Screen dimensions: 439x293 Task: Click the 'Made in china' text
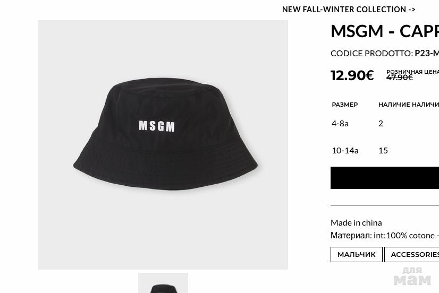click(x=356, y=222)
